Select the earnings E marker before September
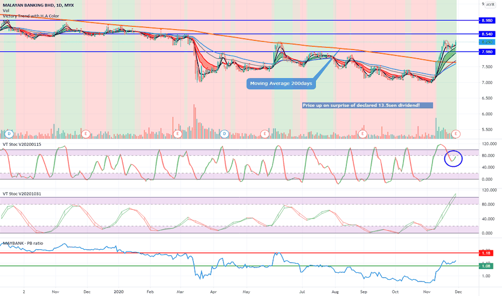The image size is (502, 296). click(362, 134)
